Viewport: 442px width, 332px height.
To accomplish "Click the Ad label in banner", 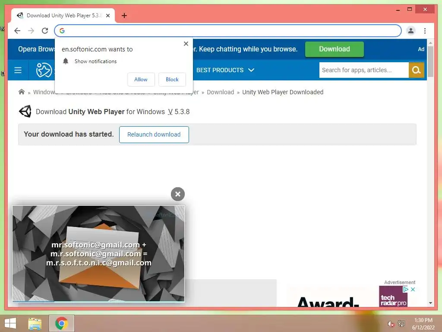I will click(x=421, y=49).
